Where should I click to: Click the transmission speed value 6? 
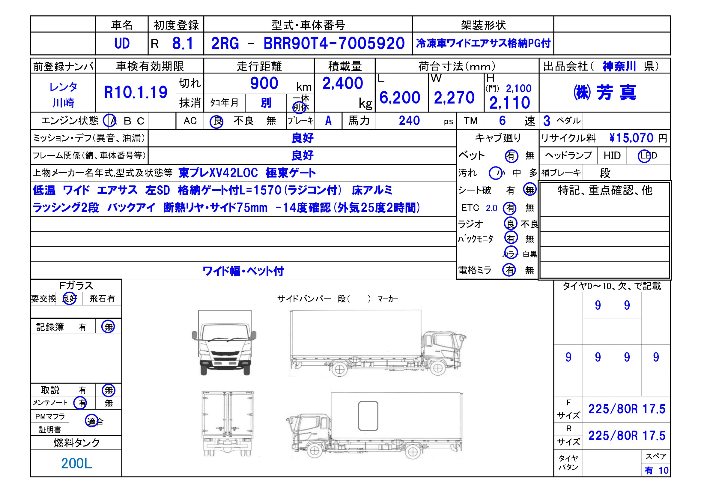pyautogui.click(x=502, y=121)
